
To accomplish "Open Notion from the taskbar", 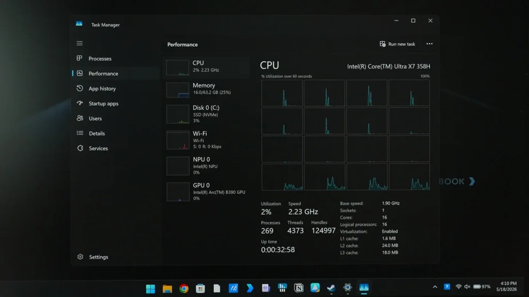I will click(x=299, y=288).
